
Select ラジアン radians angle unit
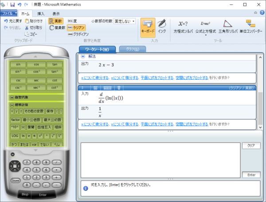pos(76,27)
